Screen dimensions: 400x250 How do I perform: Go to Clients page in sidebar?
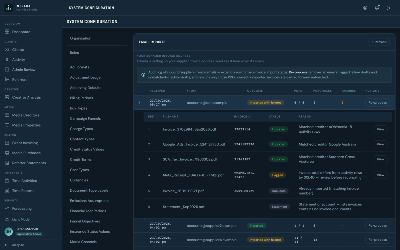click(31, 49)
